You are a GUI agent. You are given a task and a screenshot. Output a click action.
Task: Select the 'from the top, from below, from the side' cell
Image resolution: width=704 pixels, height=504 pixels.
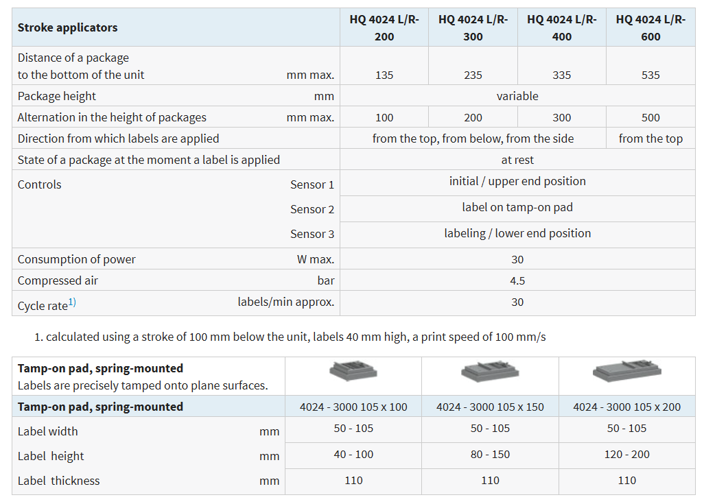click(473, 139)
